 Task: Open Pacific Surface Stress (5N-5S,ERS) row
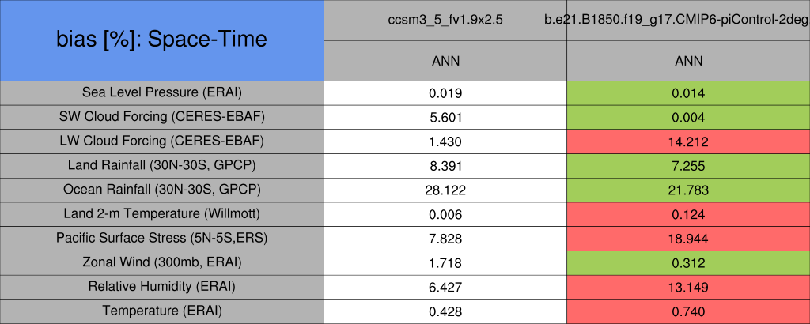click(x=162, y=239)
